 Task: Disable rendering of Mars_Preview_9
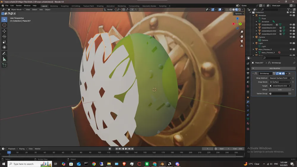coord(294,49)
